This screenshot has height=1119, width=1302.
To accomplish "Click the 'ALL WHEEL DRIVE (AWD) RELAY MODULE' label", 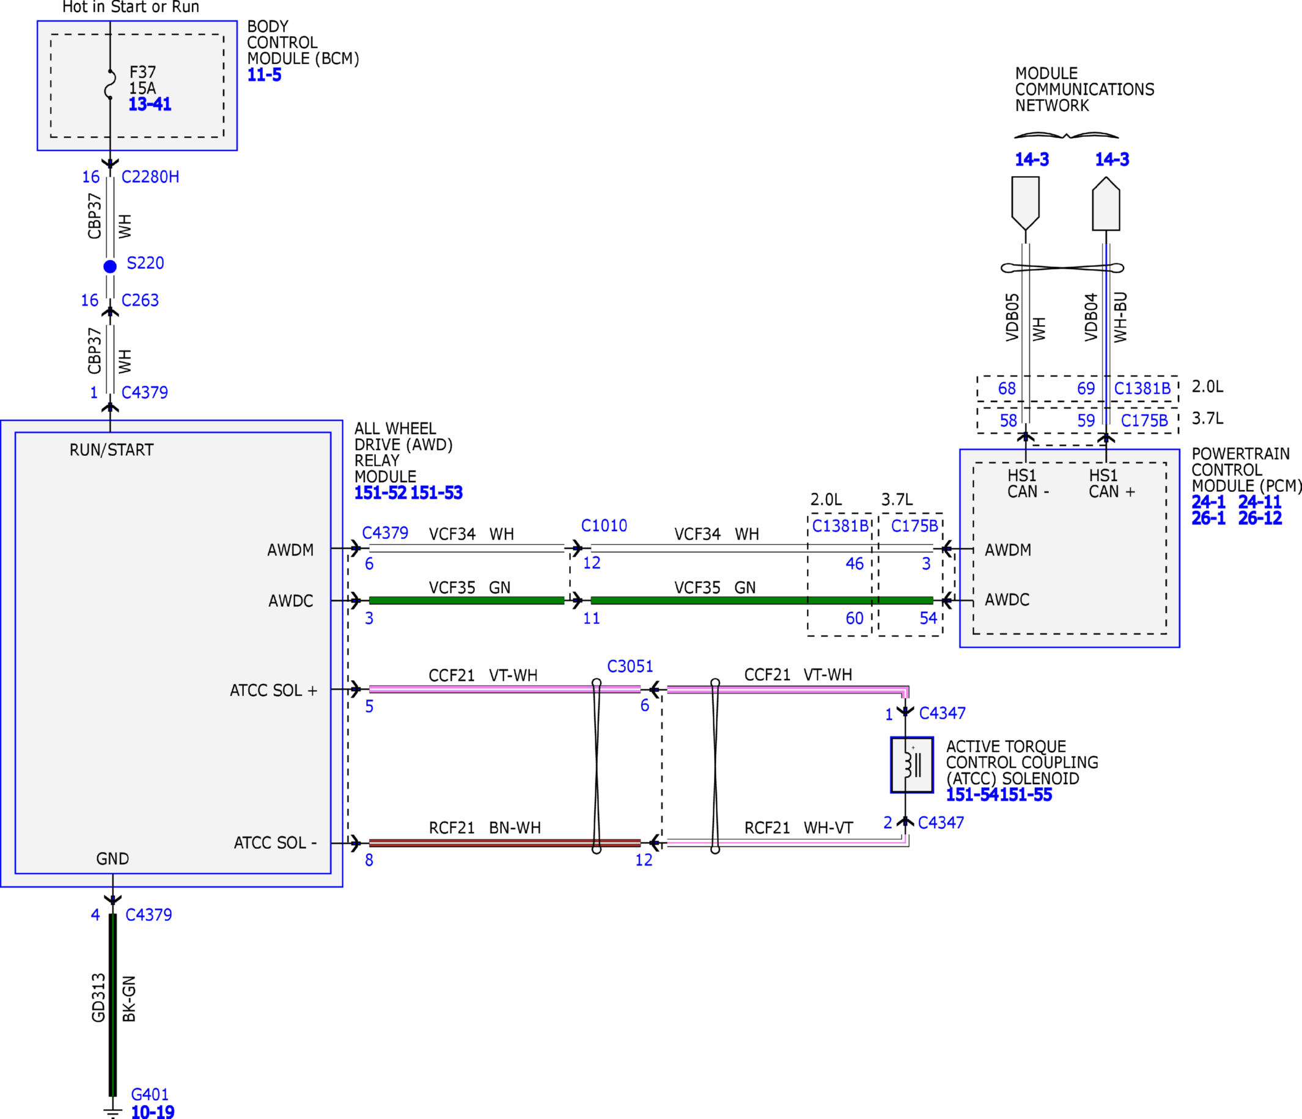I will tap(403, 452).
